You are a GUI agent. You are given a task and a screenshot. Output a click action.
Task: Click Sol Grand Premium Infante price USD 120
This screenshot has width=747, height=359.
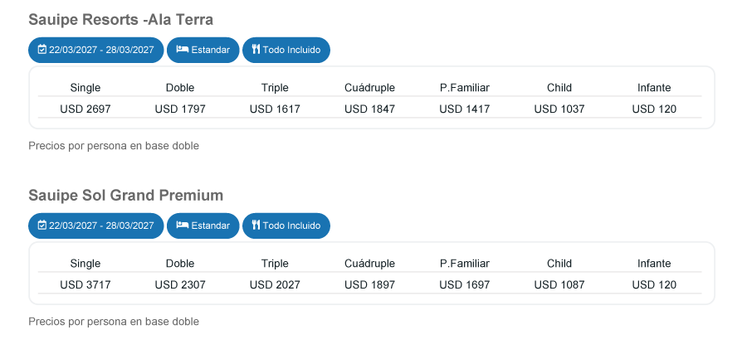point(654,284)
